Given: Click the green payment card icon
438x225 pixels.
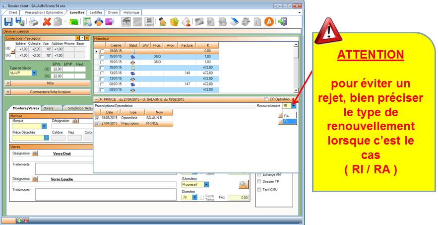Looking at the screenshot, I should [73, 21].
